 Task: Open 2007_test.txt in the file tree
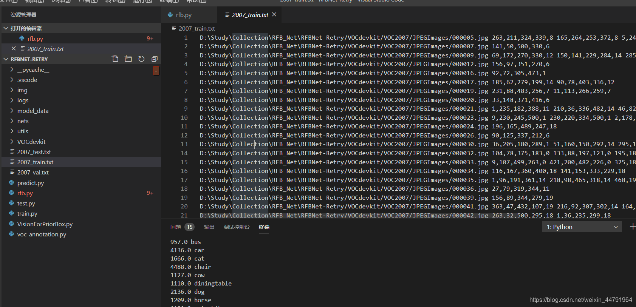pos(81,152)
